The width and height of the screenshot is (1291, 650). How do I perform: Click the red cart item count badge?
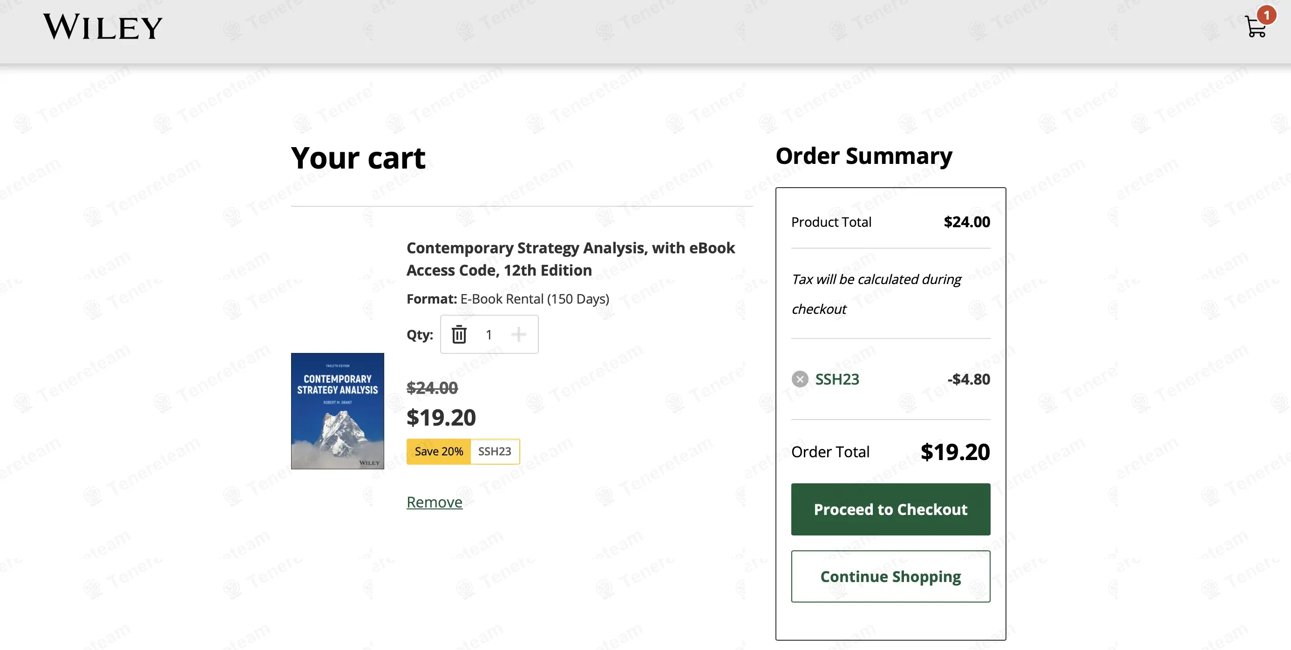pyautogui.click(x=1266, y=15)
